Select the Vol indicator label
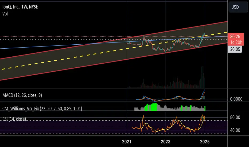Image resolution: width=249 pixels, height=147 pixels. click(5, 14)
